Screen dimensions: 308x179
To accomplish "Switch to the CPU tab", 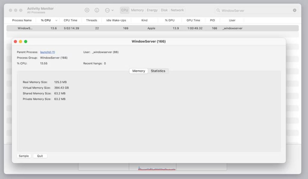I will [x=125, y=10].
